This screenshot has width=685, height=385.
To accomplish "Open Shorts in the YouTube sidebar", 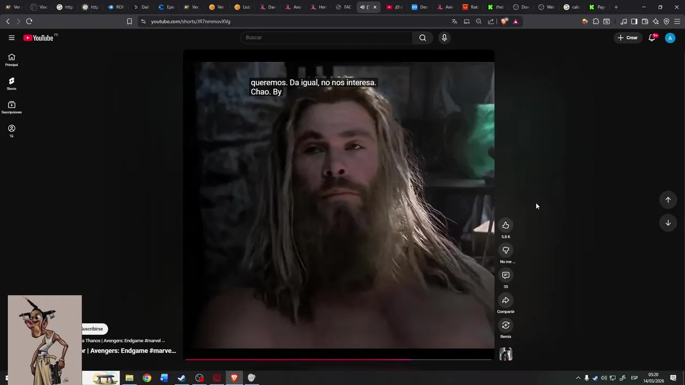I will coord(11,84).
